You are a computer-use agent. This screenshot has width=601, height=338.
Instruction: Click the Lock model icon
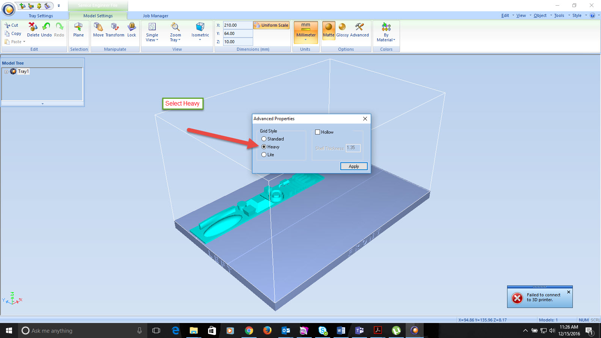pos(131,30)
